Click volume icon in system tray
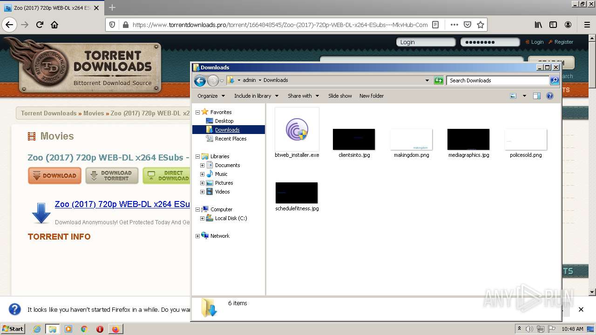Viewport: 596px width, 335px height. (530, 329)
